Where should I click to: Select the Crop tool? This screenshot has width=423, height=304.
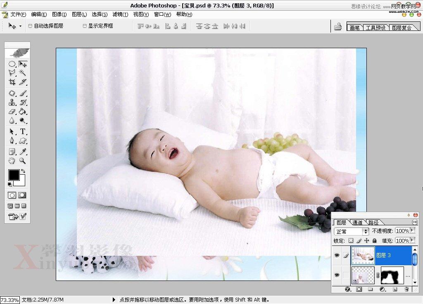point(12,82)
